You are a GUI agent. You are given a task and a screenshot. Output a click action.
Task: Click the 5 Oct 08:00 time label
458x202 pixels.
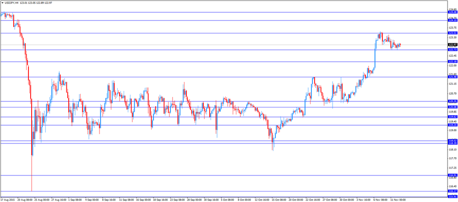228,200
